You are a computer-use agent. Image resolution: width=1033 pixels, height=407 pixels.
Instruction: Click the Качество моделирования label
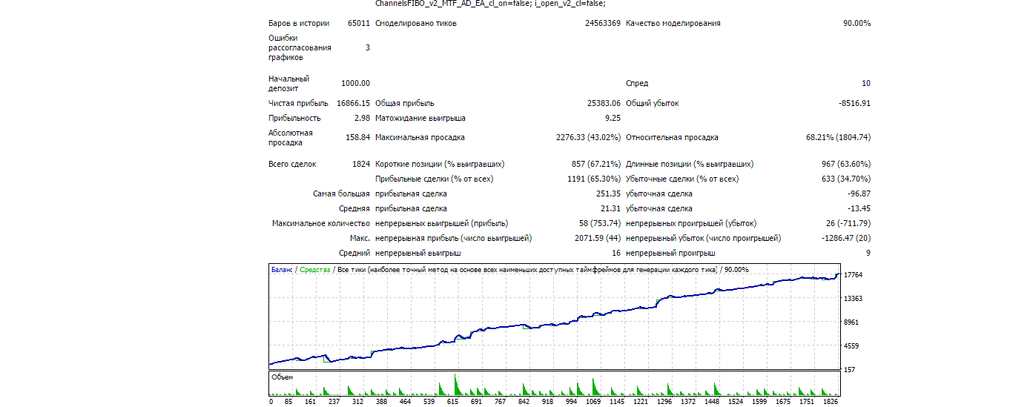[x=673, y=23]
